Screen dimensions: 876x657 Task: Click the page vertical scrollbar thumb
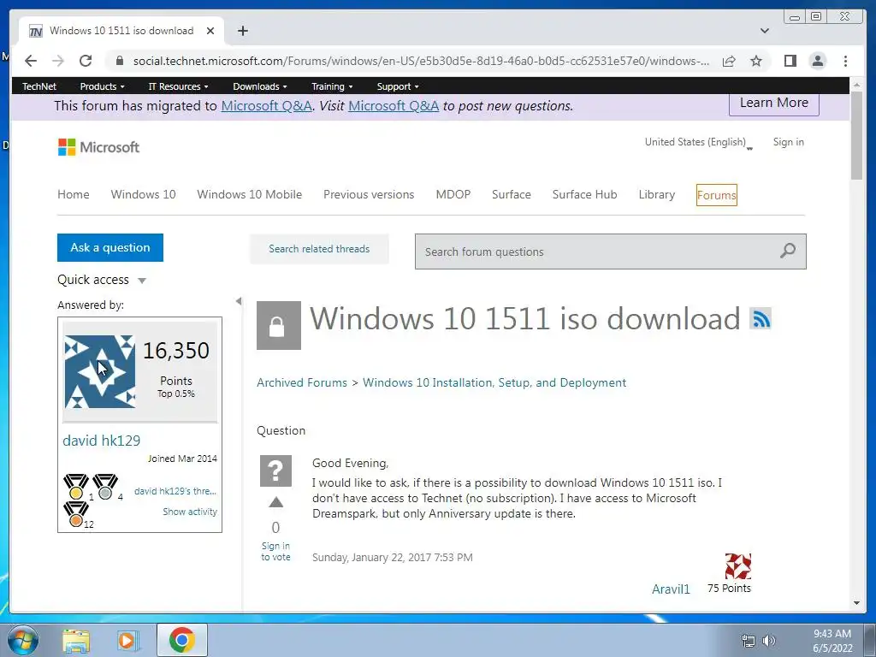856,135
